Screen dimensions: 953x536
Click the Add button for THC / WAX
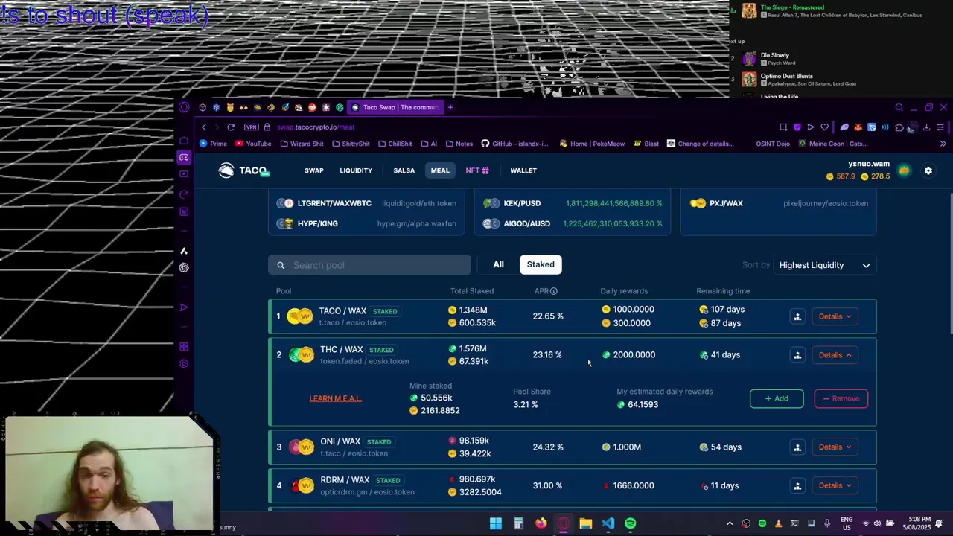click(x=777, y=398)
